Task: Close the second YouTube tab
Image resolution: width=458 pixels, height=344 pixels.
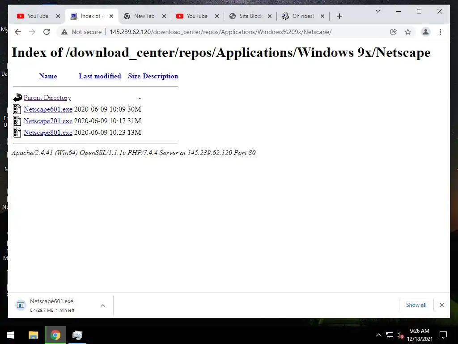Action: click(217, 16)
